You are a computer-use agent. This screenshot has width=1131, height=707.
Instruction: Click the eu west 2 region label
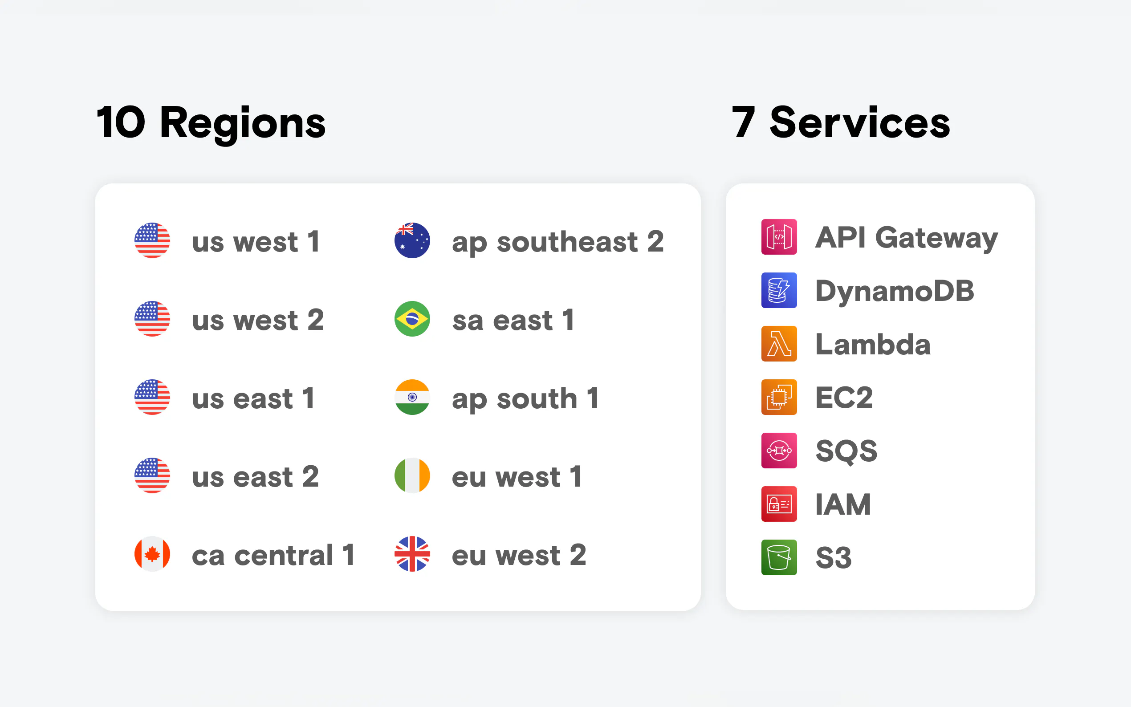point(519,555)
